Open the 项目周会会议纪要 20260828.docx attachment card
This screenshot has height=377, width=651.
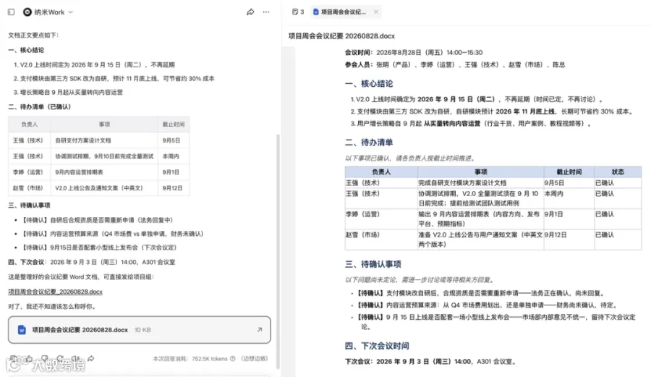140,330
